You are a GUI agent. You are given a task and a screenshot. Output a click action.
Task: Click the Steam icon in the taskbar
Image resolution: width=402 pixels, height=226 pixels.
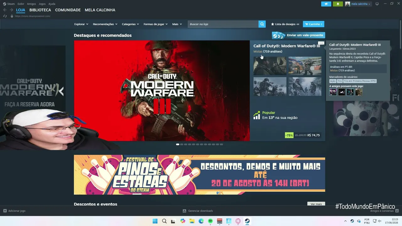(x=247, y=221)
